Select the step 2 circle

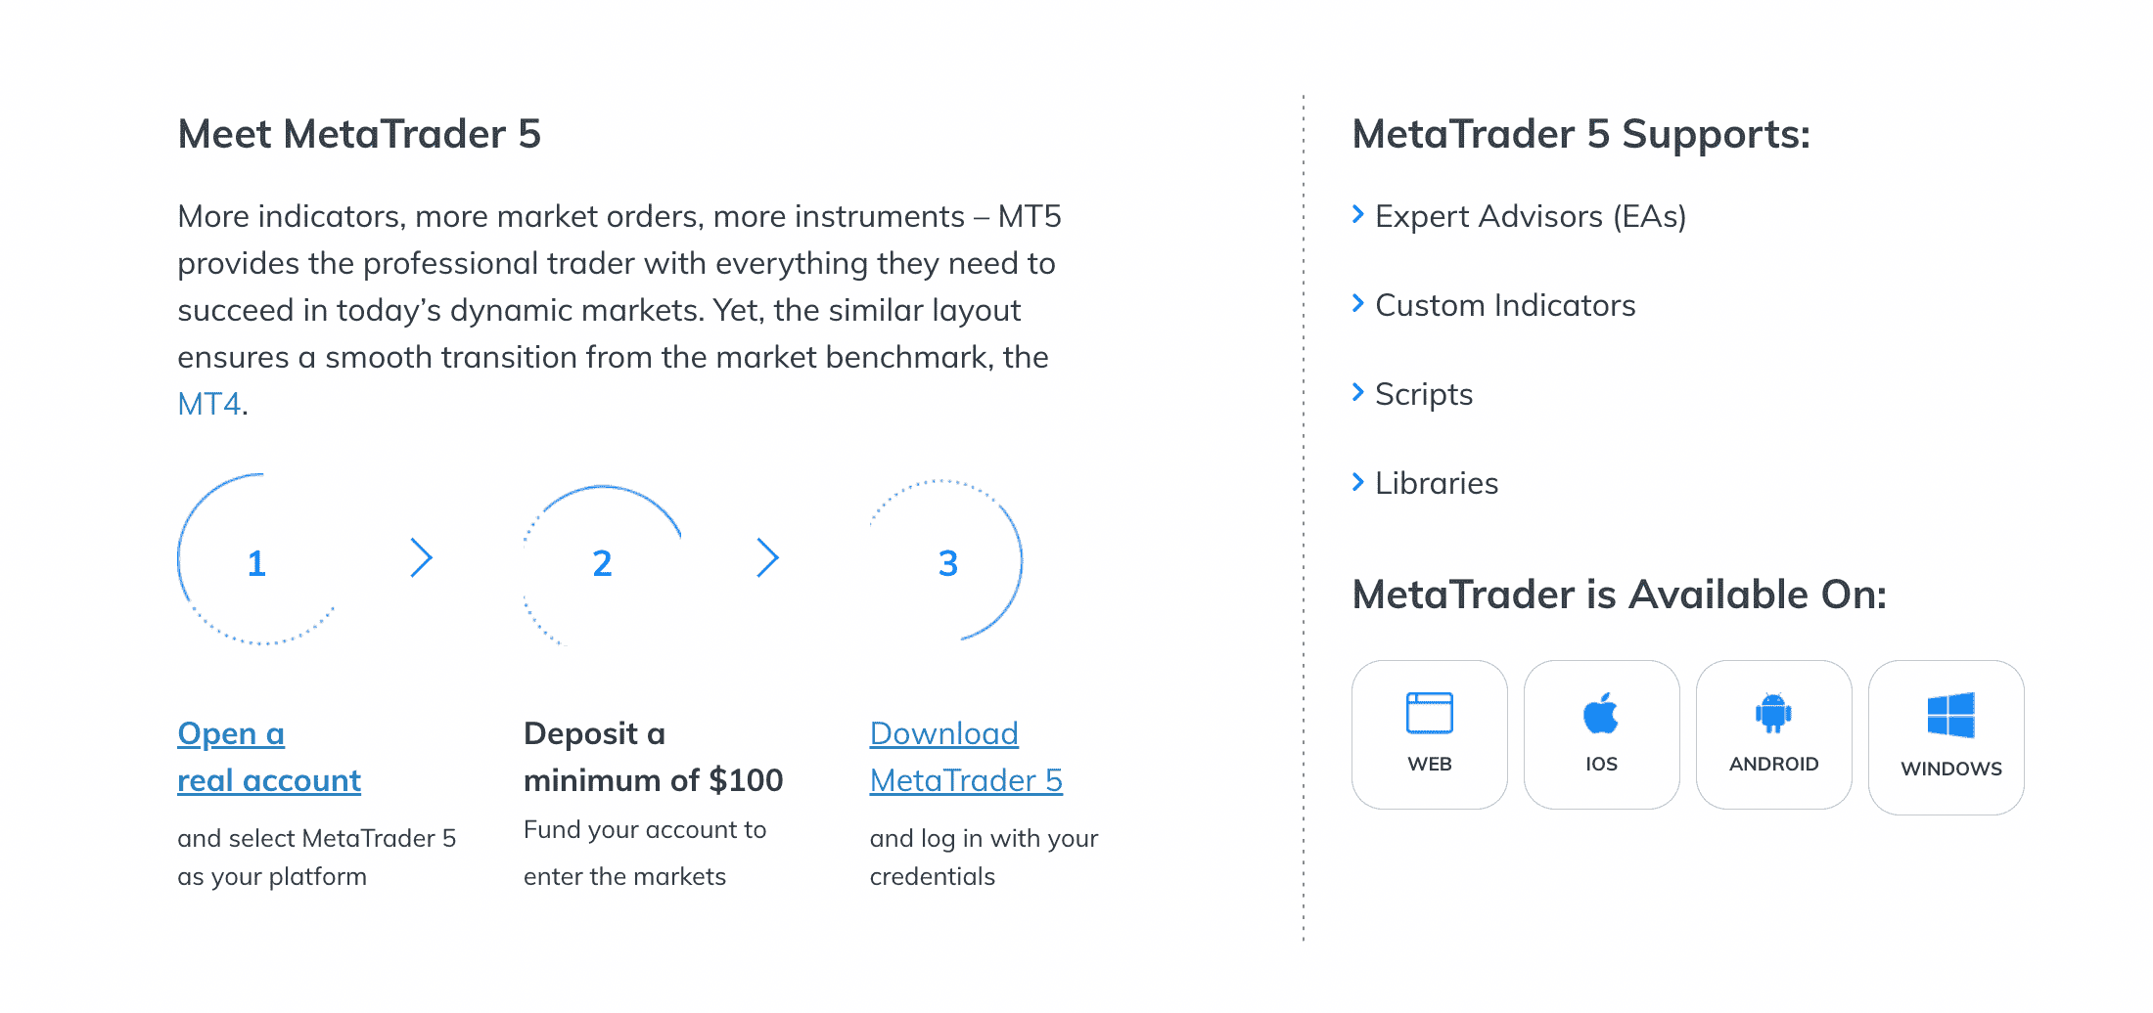[x=603, y=563]
